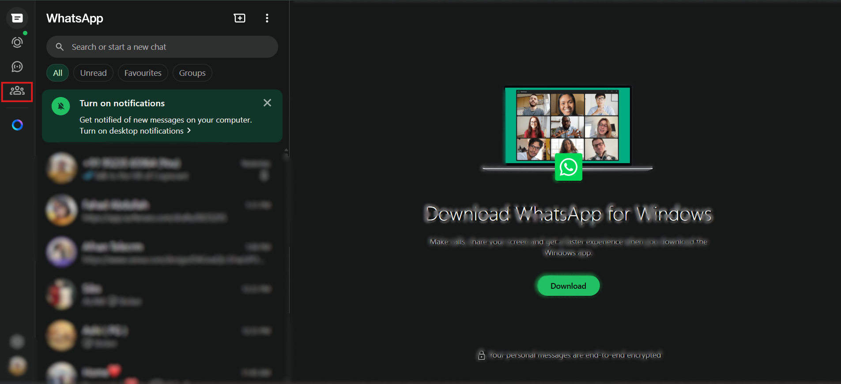The image size is (841, 384).
Task: Click the lock icon near encryption text
Action: pos(481,355)
